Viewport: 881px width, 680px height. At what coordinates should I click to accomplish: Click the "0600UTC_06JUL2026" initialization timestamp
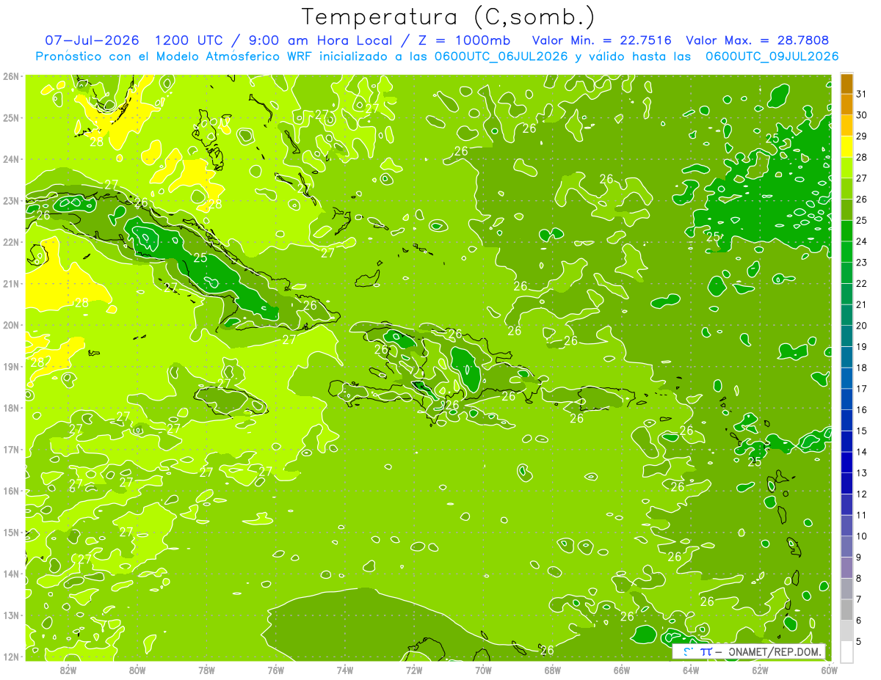501,56
